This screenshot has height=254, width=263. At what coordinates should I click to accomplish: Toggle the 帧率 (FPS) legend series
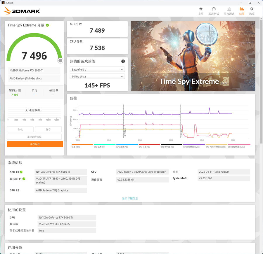pyautogui.click(x=82, y=146)
